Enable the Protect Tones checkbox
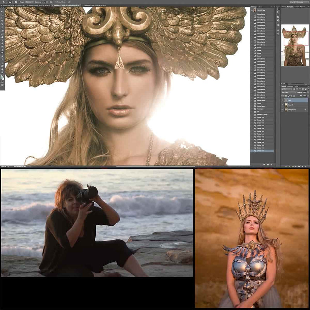The height and width of the screenshot is (310, 310). [56, 2]
